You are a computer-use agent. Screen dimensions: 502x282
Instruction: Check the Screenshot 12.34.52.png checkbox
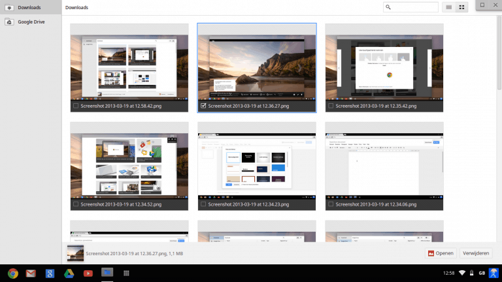tap(76, 204)
